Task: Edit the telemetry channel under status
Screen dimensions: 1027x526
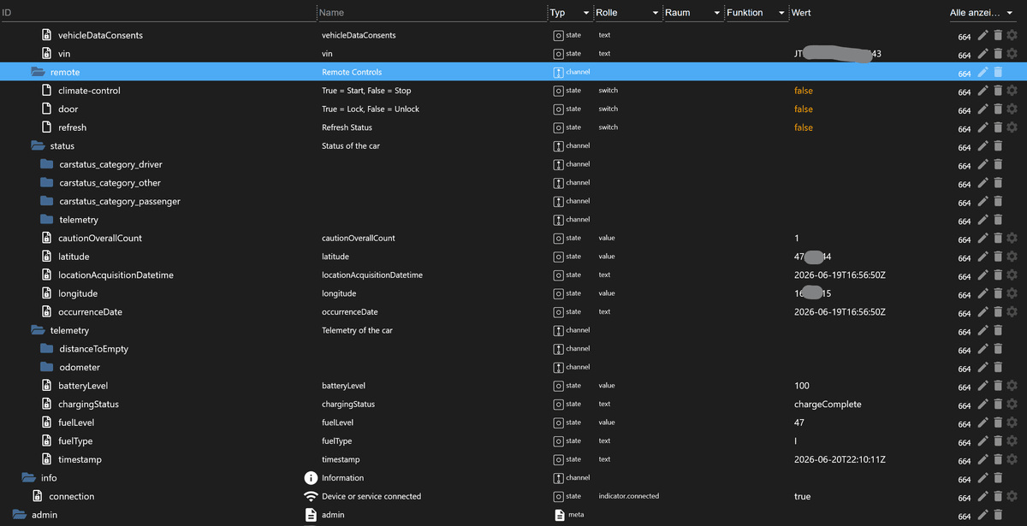Action: coord(983,220)
